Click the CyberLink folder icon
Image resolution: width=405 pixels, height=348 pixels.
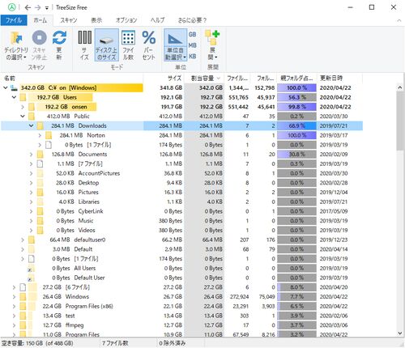(40, 211)
